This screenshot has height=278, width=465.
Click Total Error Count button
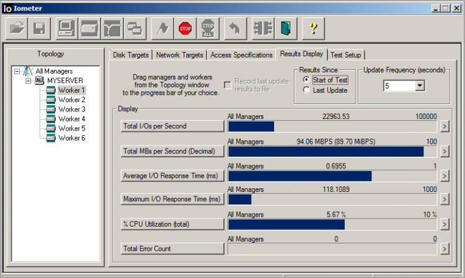pos(172,249)
